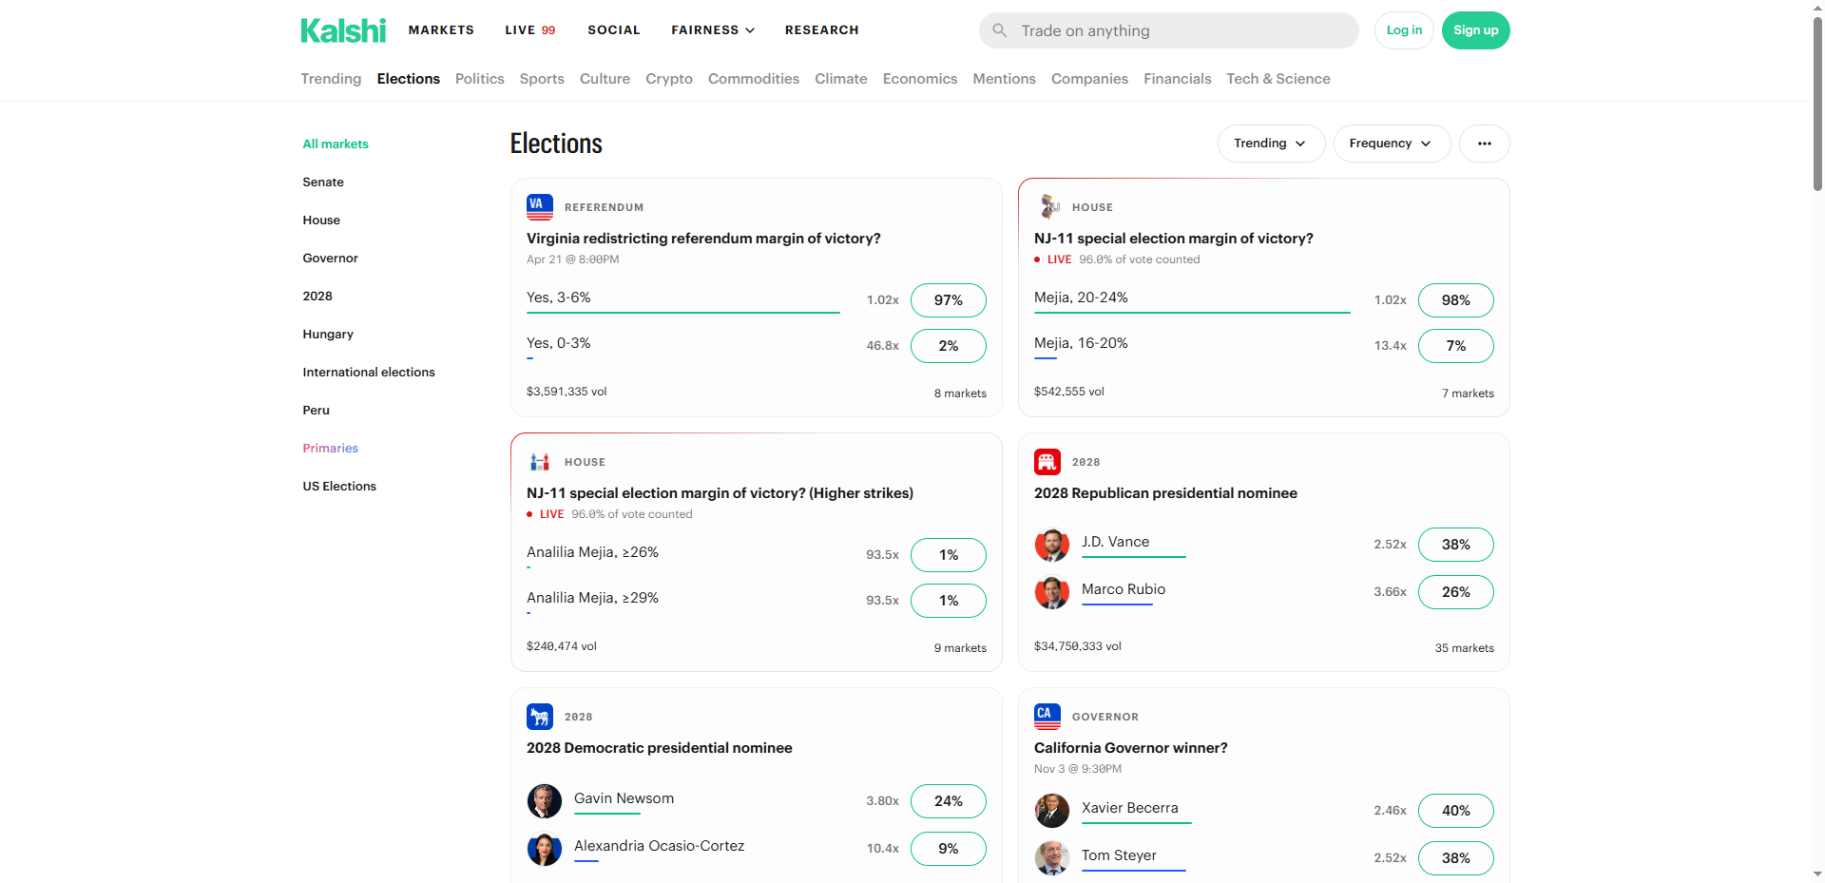
Task: Open the Crypto category tab
Action: coord(669,79)
